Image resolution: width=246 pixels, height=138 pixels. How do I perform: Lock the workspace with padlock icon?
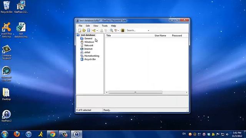(123, 30)
